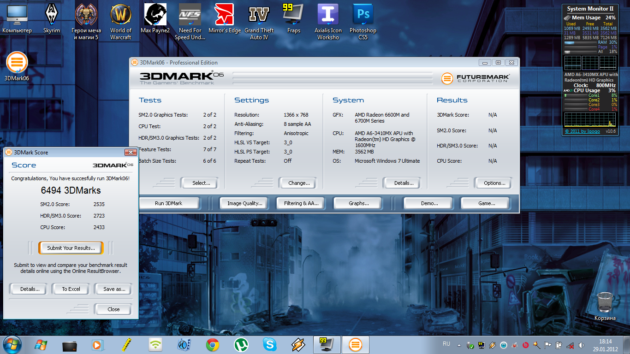Click the network signal tray icon
This screenshot has height=354, width=630.
click(x=570, y=345)
